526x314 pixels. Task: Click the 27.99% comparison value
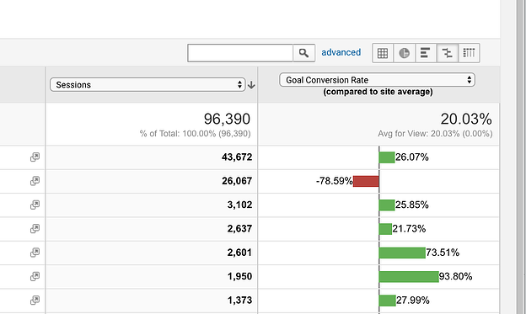412,300
